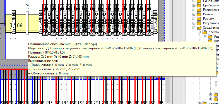Click the Радиоэлем... folder icon

click(199, 10)
